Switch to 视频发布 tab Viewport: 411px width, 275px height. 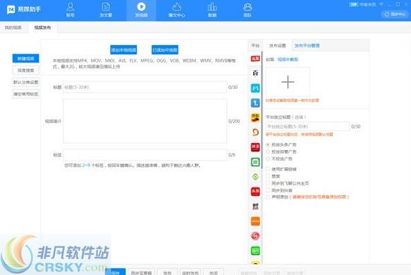[42, 28]
